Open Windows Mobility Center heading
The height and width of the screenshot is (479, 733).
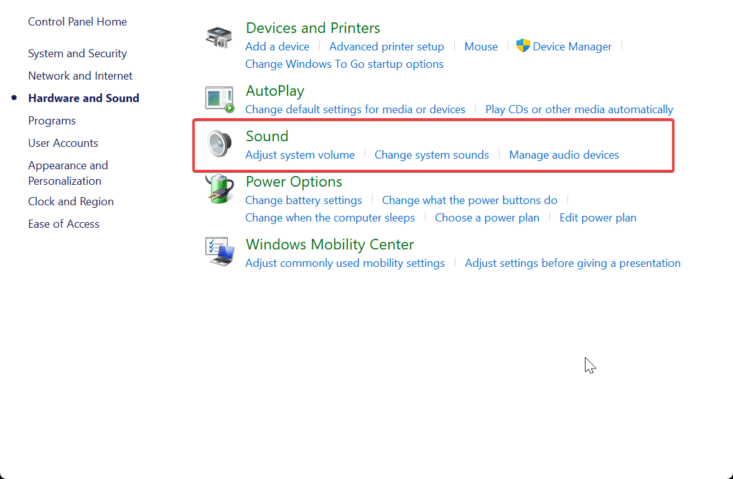click(330, 244)
